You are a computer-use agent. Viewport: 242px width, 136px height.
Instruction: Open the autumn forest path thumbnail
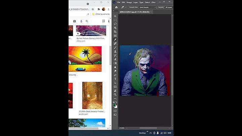(x=92, y=96)
